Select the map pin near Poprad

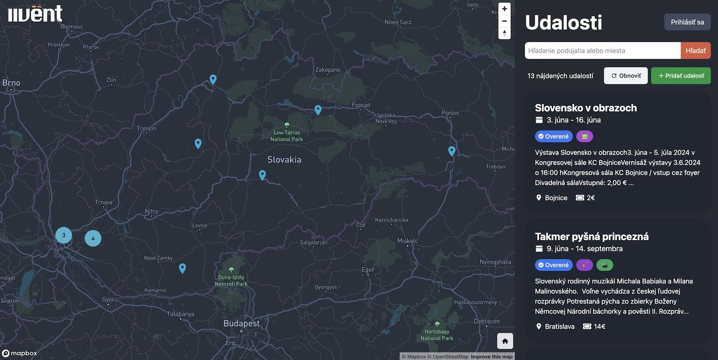coord(318,110)
